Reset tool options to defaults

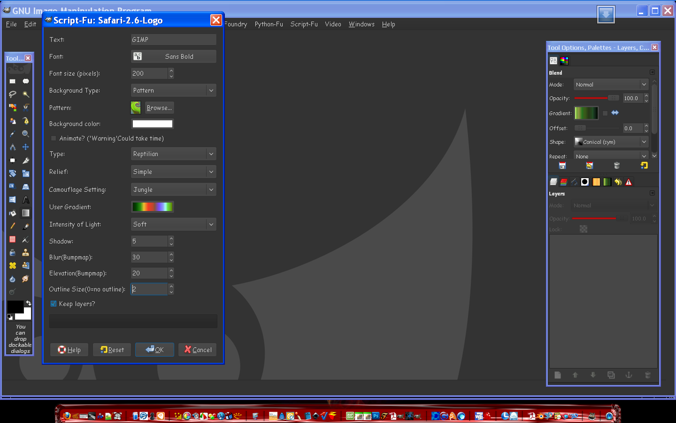pyautogui.click(x=644, y=165)
